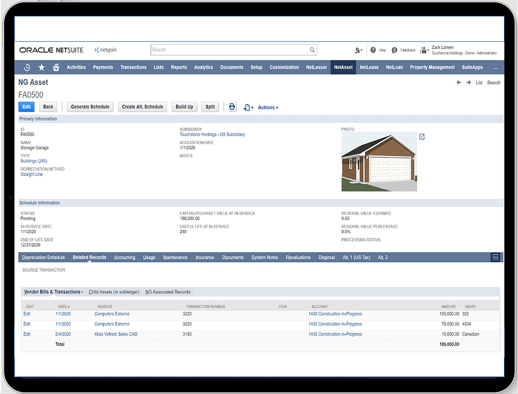Click Generate Schedule button
The width and height of the screenshot is (518, 394).
pyautogui.click(x=90, y=107)
